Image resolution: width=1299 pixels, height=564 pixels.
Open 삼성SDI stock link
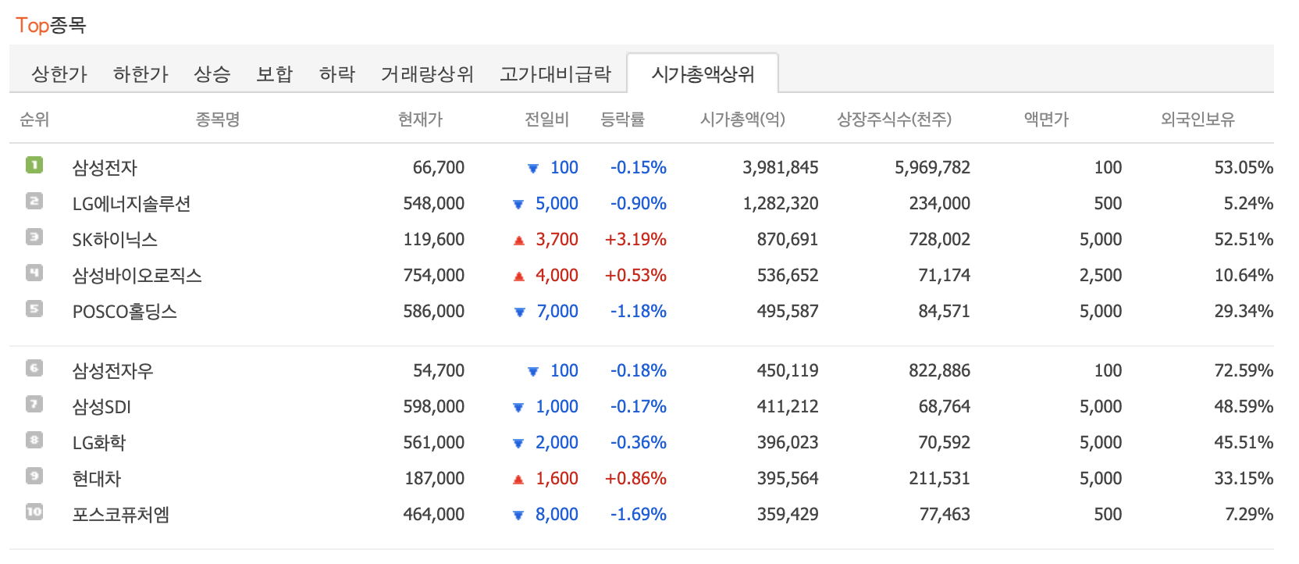pyautogui.click(x=101, y=406)
